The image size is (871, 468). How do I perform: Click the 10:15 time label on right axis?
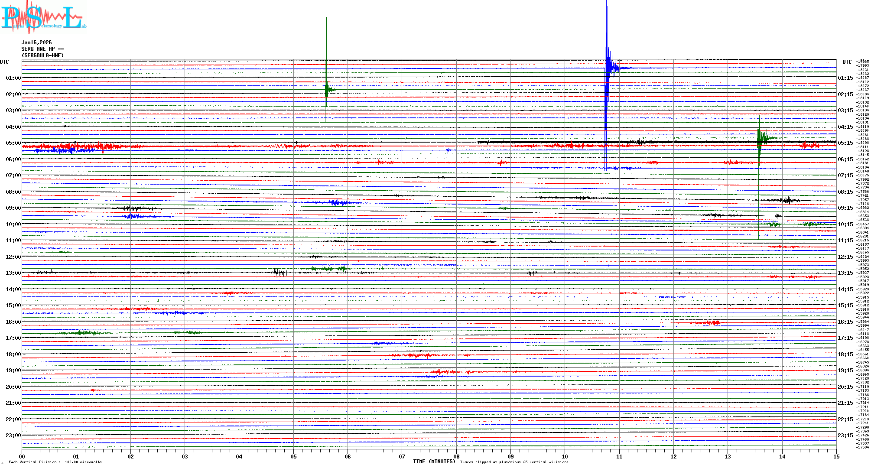point(845,224)
